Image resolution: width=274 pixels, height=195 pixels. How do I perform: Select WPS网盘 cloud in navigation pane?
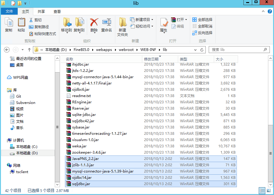tap(17, 77)
